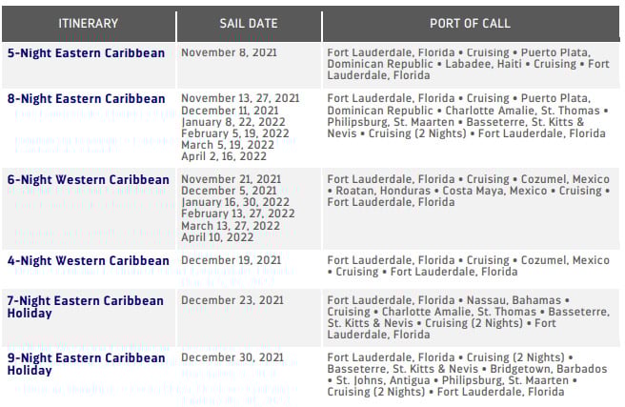Click the ITINERARY column header
The width and height of the screenshot is (625, 407).
[x=89, y=24]
